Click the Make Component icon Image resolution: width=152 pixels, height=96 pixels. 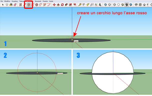[x=7, y=5]
